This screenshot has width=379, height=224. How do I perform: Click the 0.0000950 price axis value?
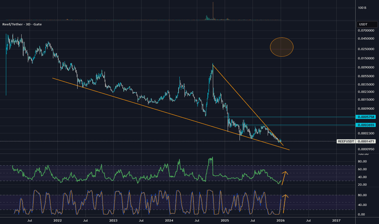366,149
